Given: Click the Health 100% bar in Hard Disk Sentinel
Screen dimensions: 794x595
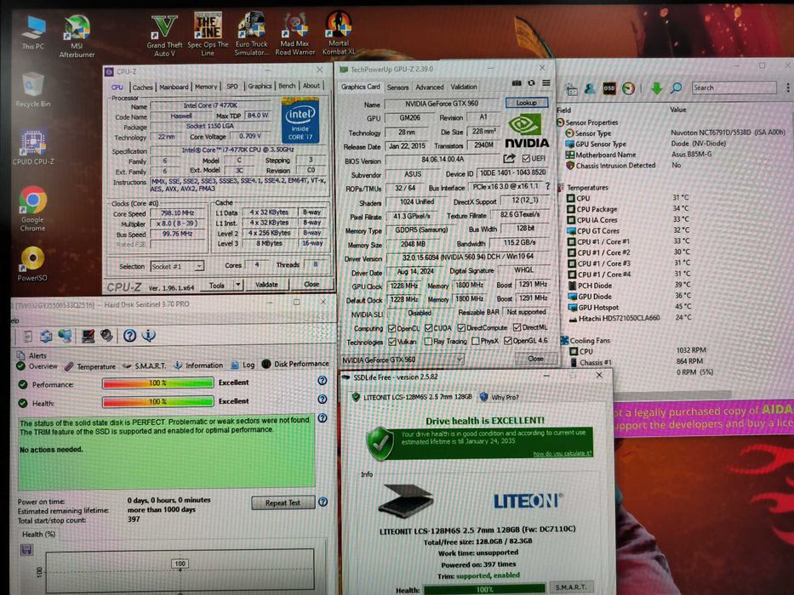Looking at the screenshot, I should (x=158, y=402).
